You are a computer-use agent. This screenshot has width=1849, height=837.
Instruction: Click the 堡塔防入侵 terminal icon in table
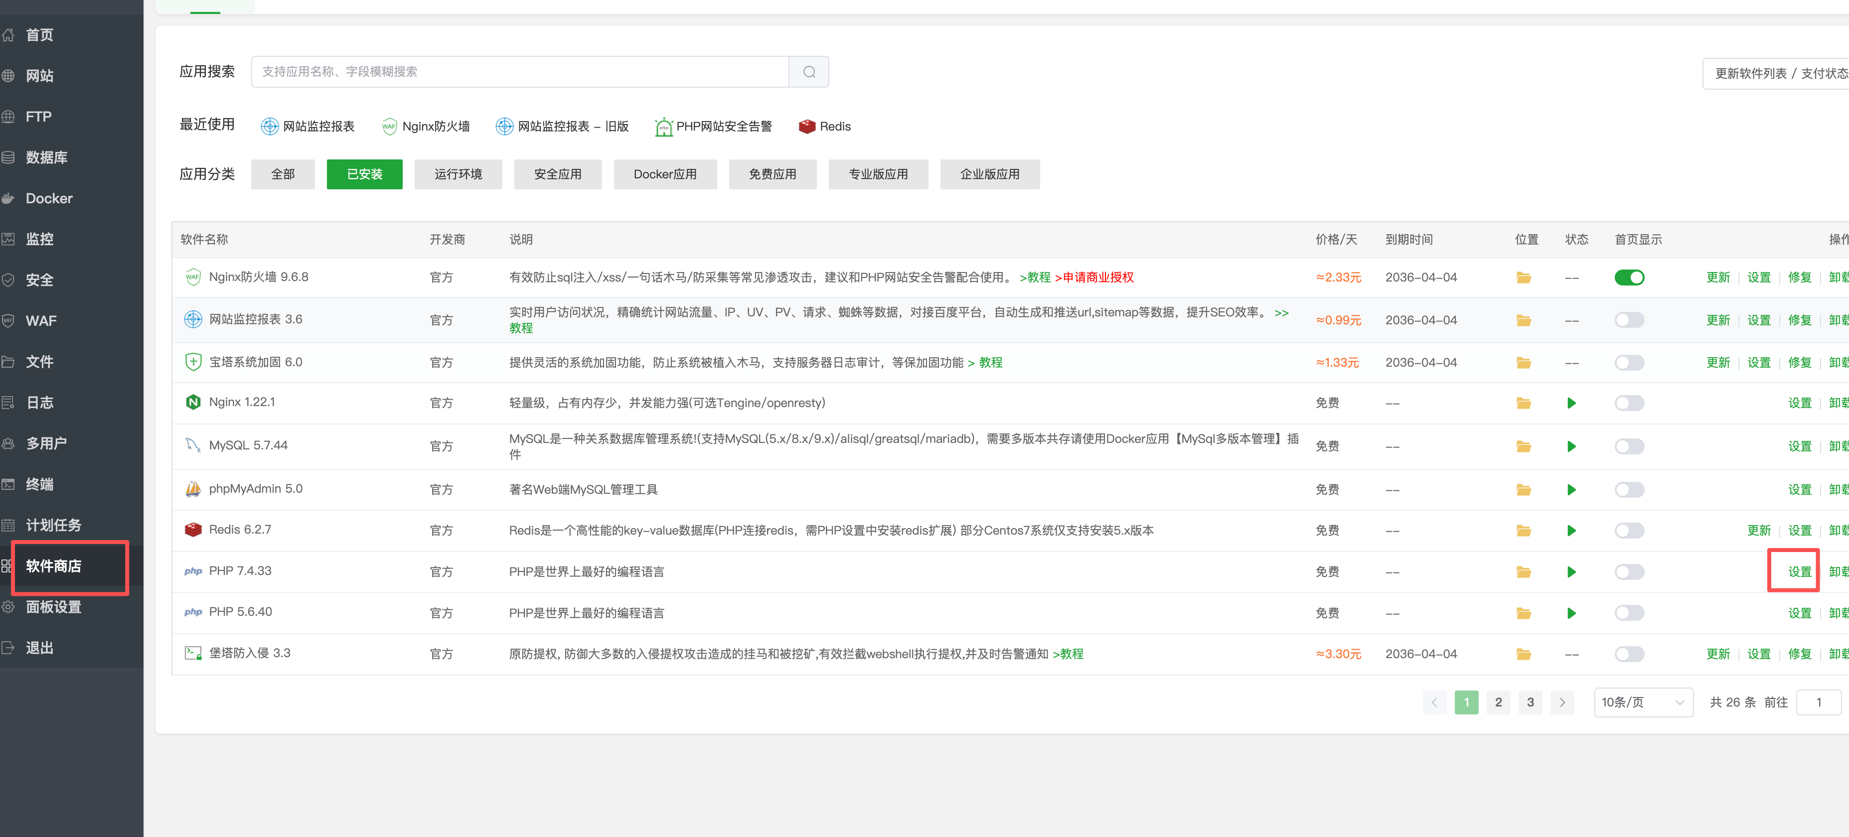[193, 653]
